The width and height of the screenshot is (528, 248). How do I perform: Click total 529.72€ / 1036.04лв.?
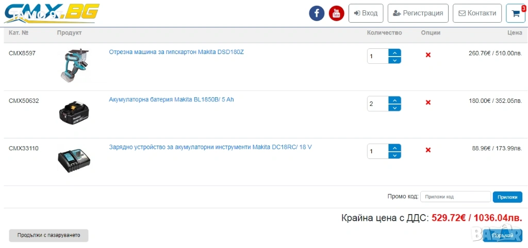pyautogui.click(x=477, y=218)
